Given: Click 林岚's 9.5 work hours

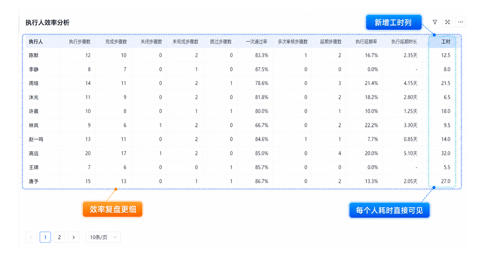Looking at the screenshot, I should point(447,125).
